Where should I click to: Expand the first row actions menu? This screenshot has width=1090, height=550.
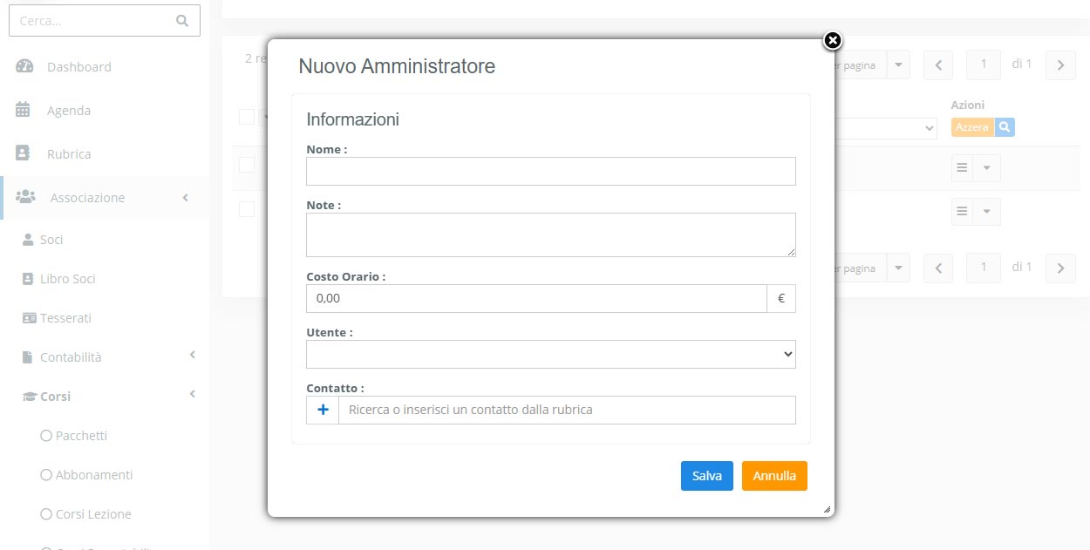(x=986, y=167)
